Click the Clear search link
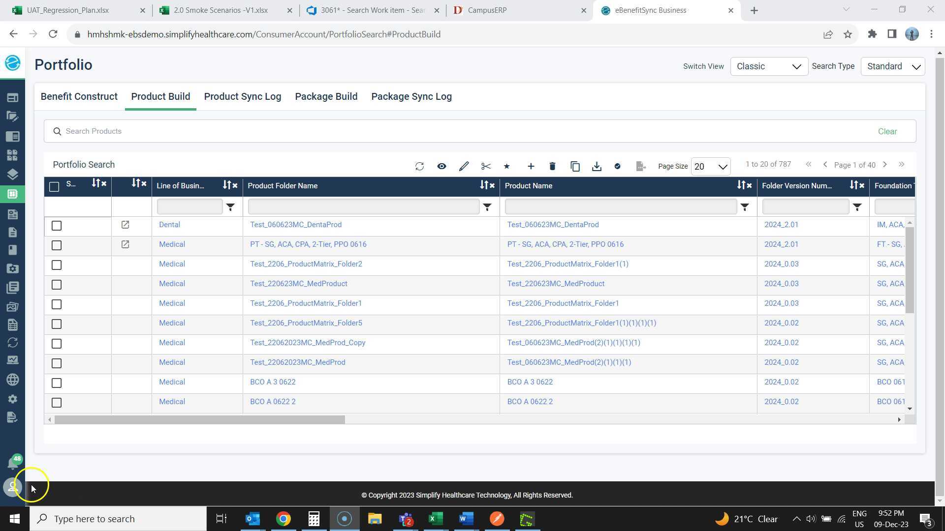This screenshot has height=531, width=945. pyautogui.click(x=887, y=131)
